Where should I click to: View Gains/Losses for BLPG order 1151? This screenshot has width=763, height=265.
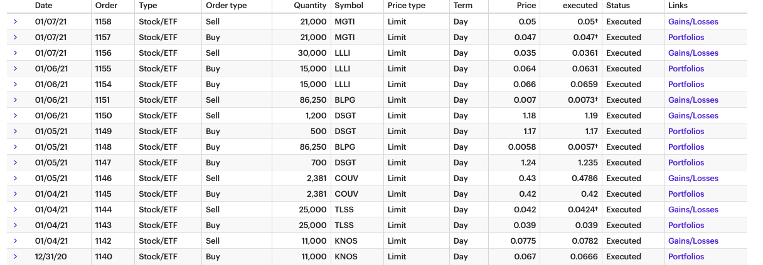[x=693, y=100]
